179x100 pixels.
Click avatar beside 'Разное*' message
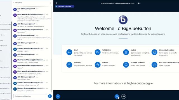(x=15, y=66)
